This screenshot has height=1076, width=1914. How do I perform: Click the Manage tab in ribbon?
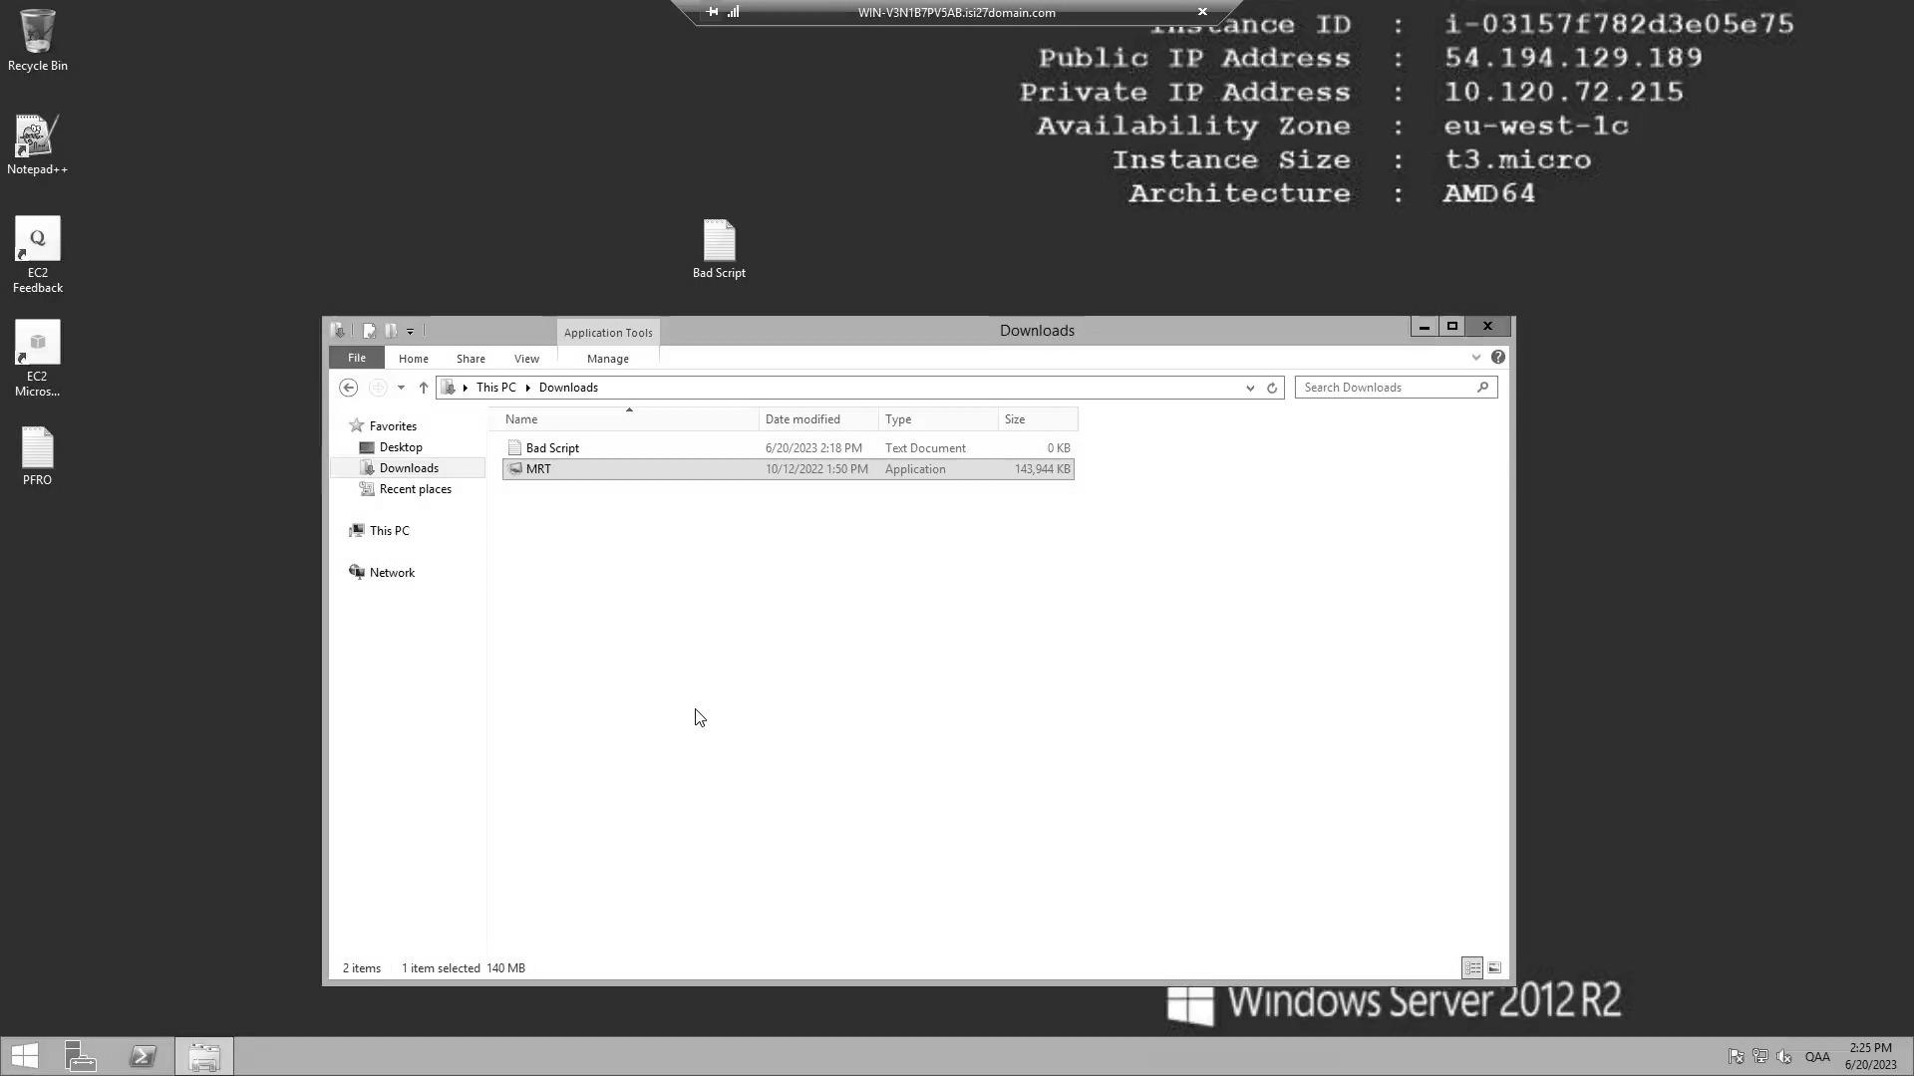607,358
